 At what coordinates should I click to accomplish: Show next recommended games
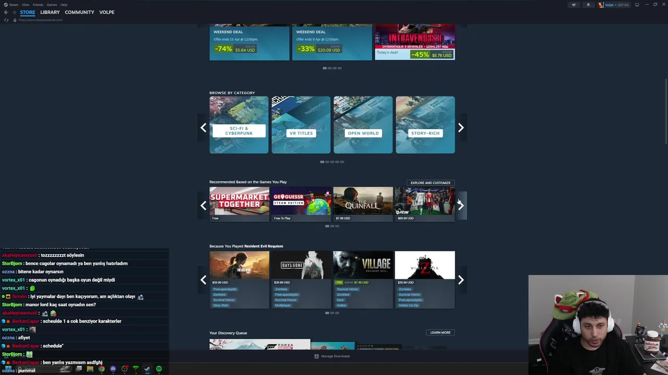coord(461,206)
